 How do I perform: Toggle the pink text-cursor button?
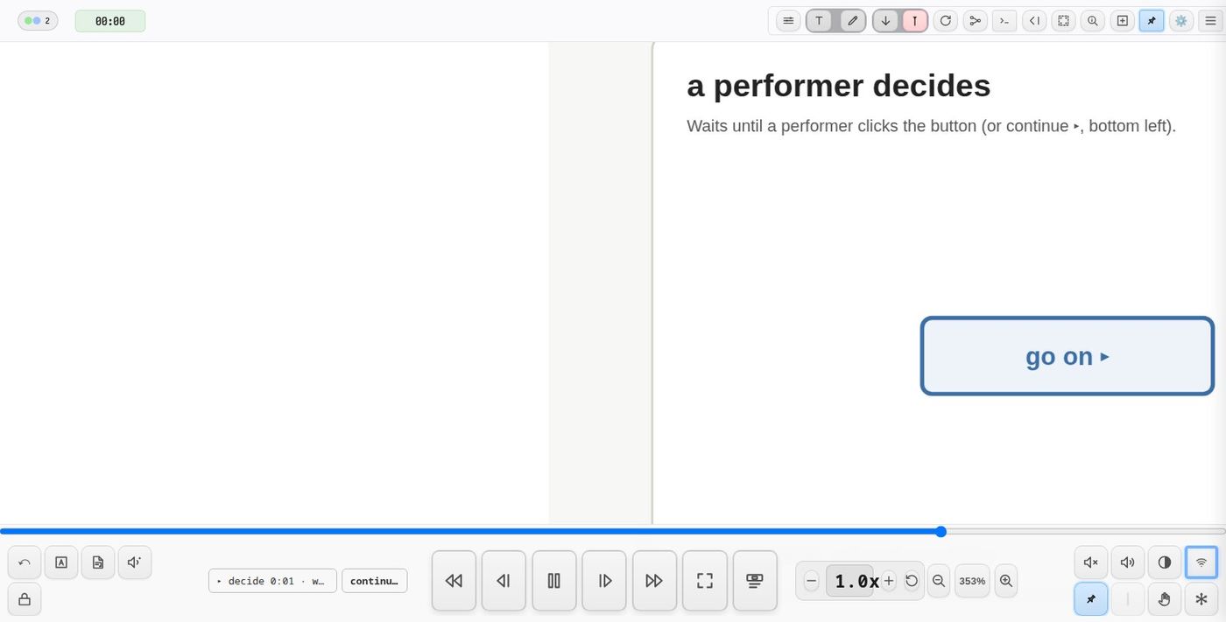tap(915, 20)
